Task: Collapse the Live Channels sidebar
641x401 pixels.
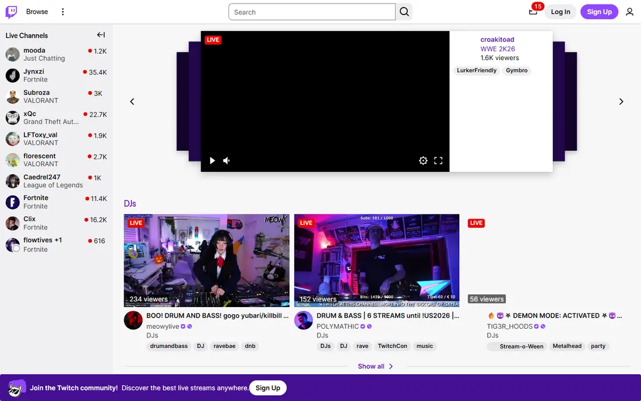Action: (101, 35)
